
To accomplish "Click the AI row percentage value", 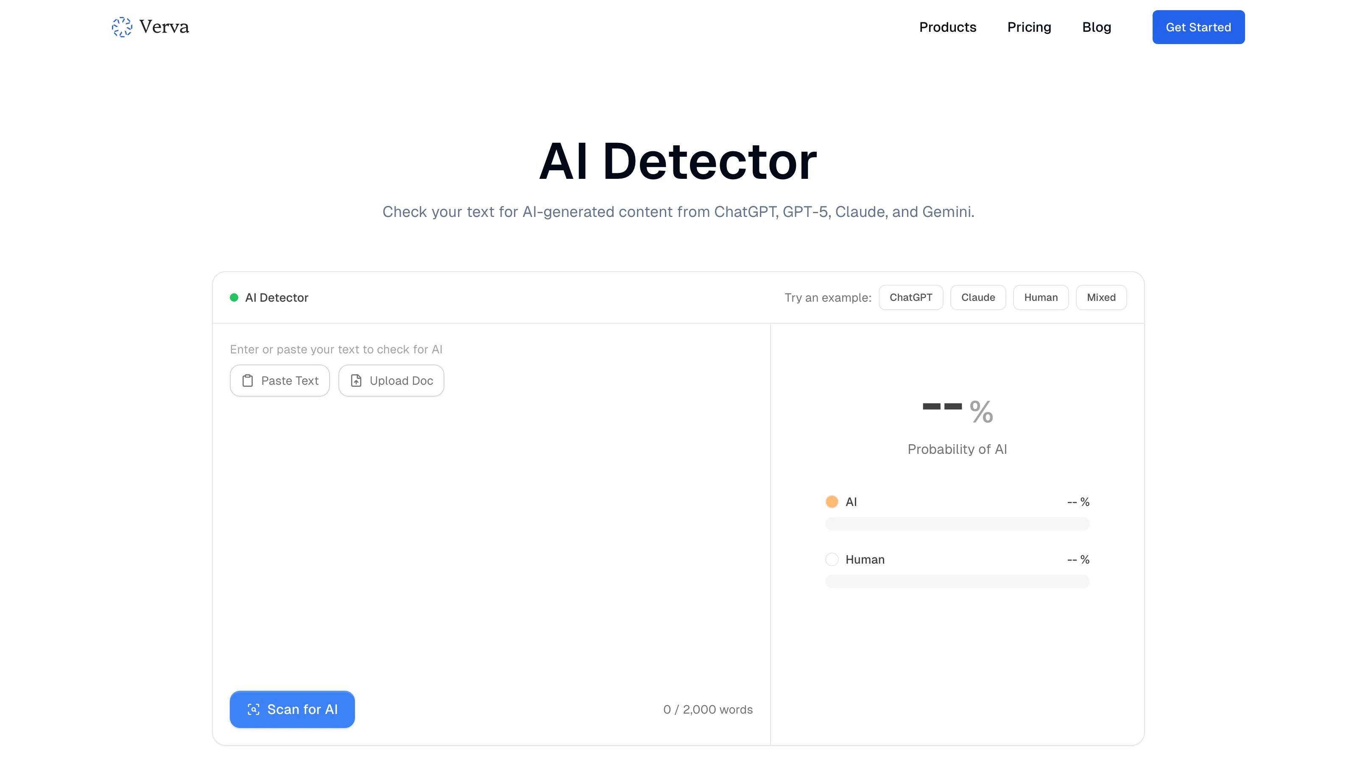I will tap(1078, 502).
